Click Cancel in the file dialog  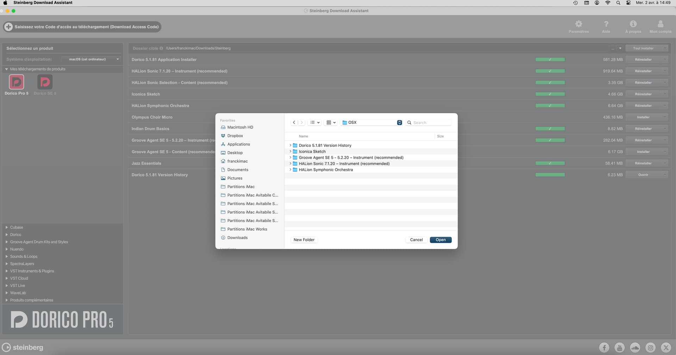point(416,240)
